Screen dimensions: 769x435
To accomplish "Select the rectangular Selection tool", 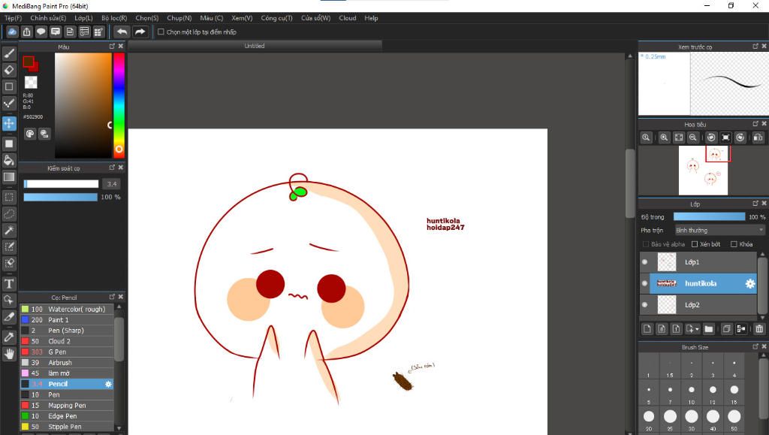I will pos(9,197).
